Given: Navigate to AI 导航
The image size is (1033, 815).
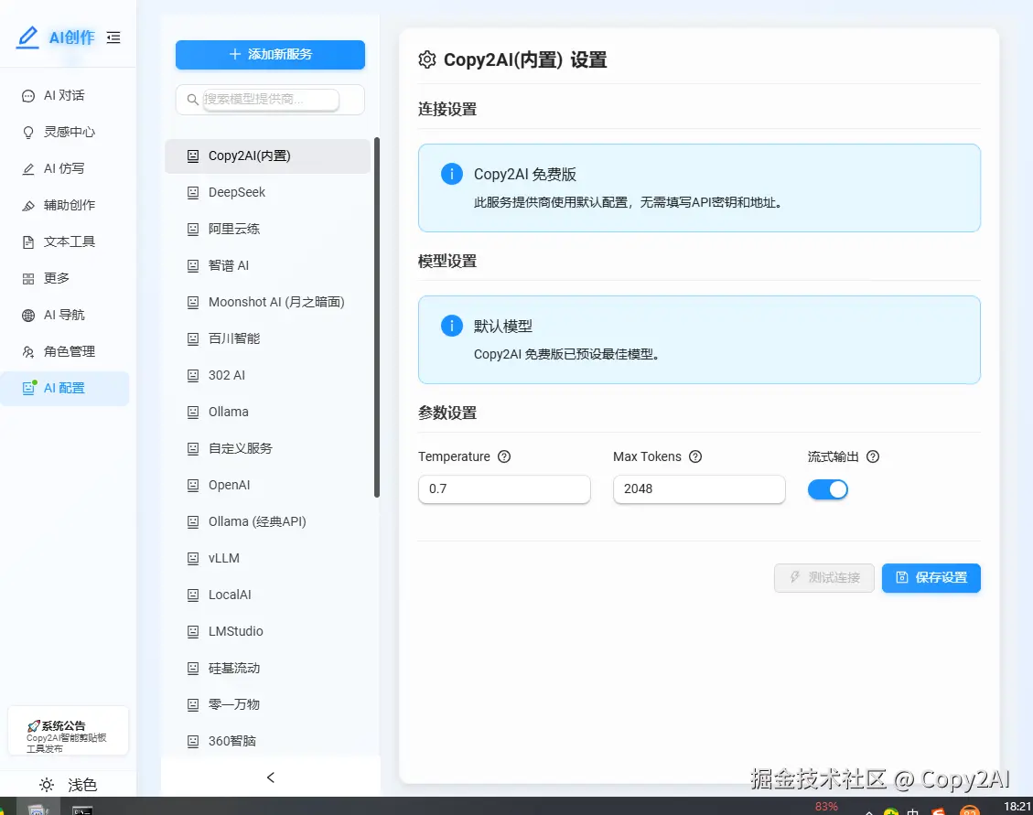Looking at the screenshot, I should click(x=65, y=315).
